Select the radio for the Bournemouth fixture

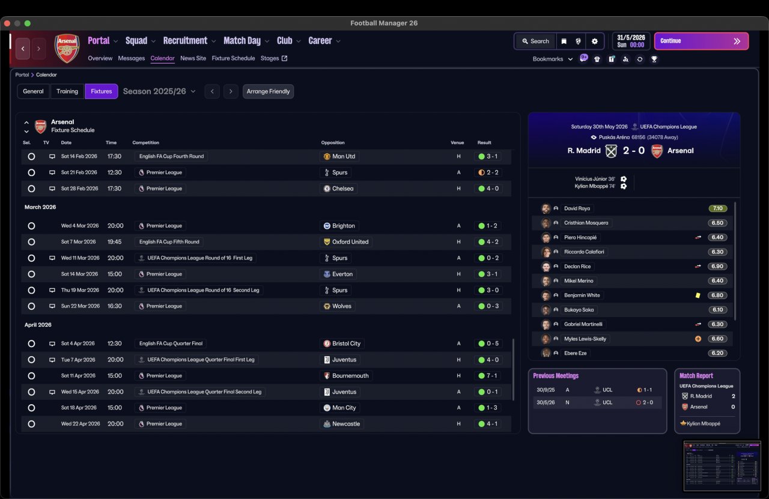click(x=31, y=376)
